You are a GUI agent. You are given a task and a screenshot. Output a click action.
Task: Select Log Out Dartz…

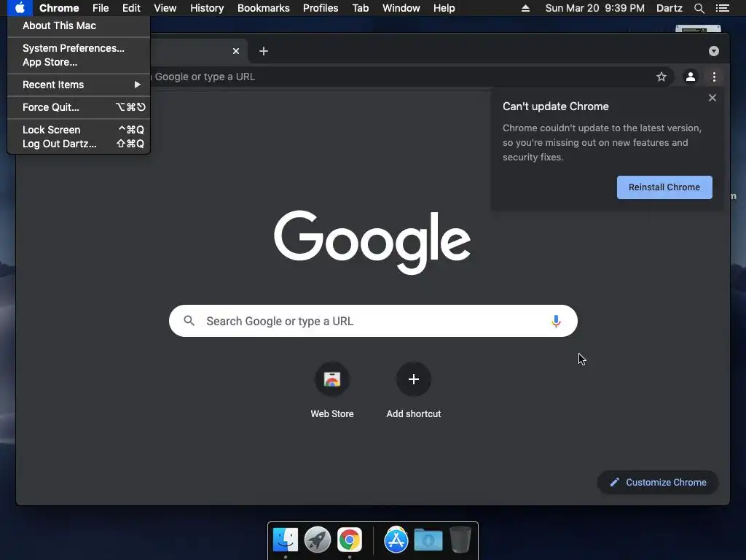79,144
